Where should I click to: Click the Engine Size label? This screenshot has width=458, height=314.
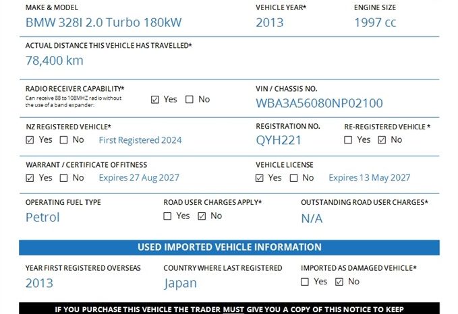375,7
